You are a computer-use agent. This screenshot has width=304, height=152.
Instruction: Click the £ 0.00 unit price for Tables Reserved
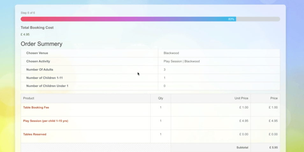[x=244, y=134]
